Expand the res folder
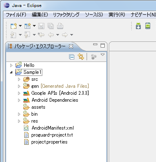The width and height of the screenshot is (156, 162). point(19,121)
